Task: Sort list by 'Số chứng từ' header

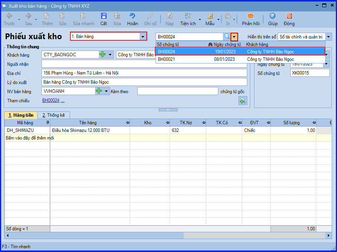Action: [x=168, y=44]
